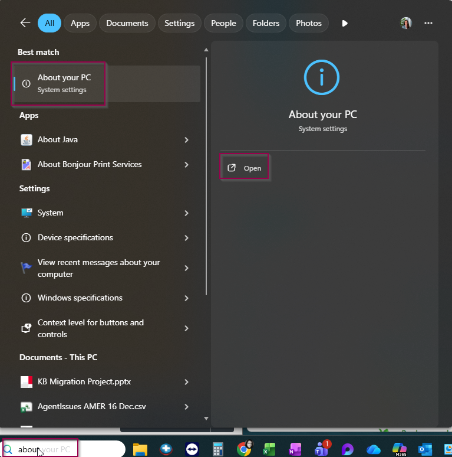Switch to the Documents filter tab

pyautogui.click(x=127, y=23)
